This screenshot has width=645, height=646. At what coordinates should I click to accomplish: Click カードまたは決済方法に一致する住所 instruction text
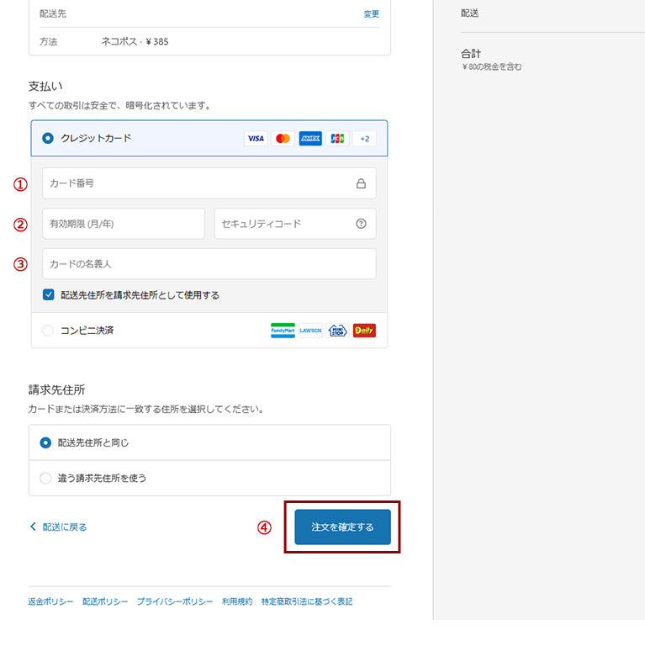coord(145,409)
